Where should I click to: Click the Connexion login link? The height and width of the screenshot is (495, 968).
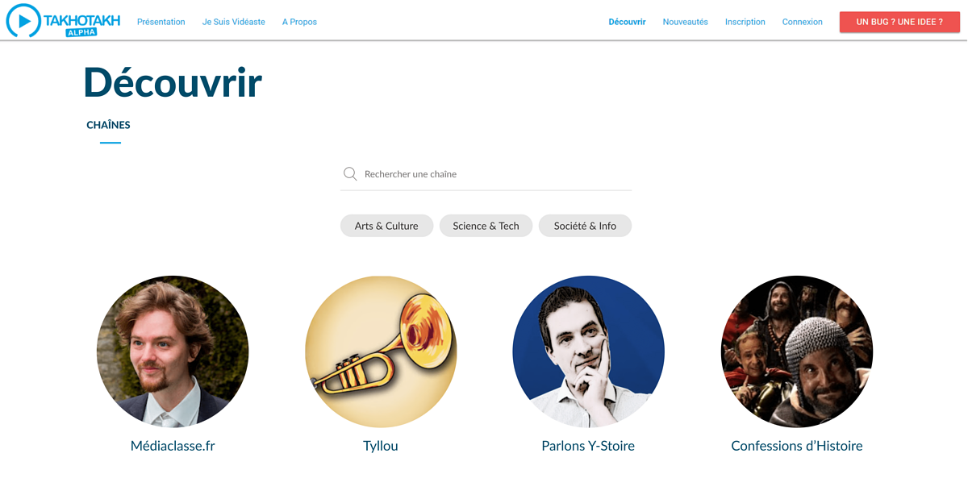tap(802, 22)
